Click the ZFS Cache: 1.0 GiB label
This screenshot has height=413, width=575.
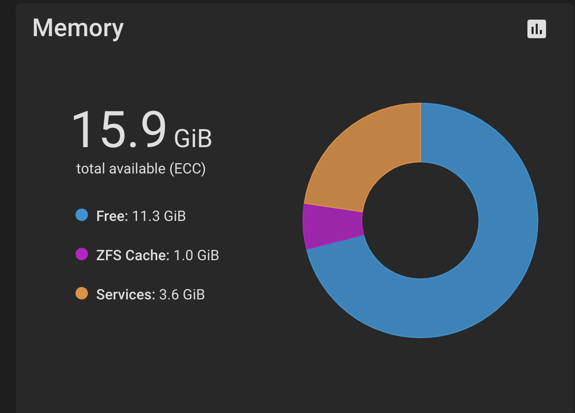(x=157, y=255)
